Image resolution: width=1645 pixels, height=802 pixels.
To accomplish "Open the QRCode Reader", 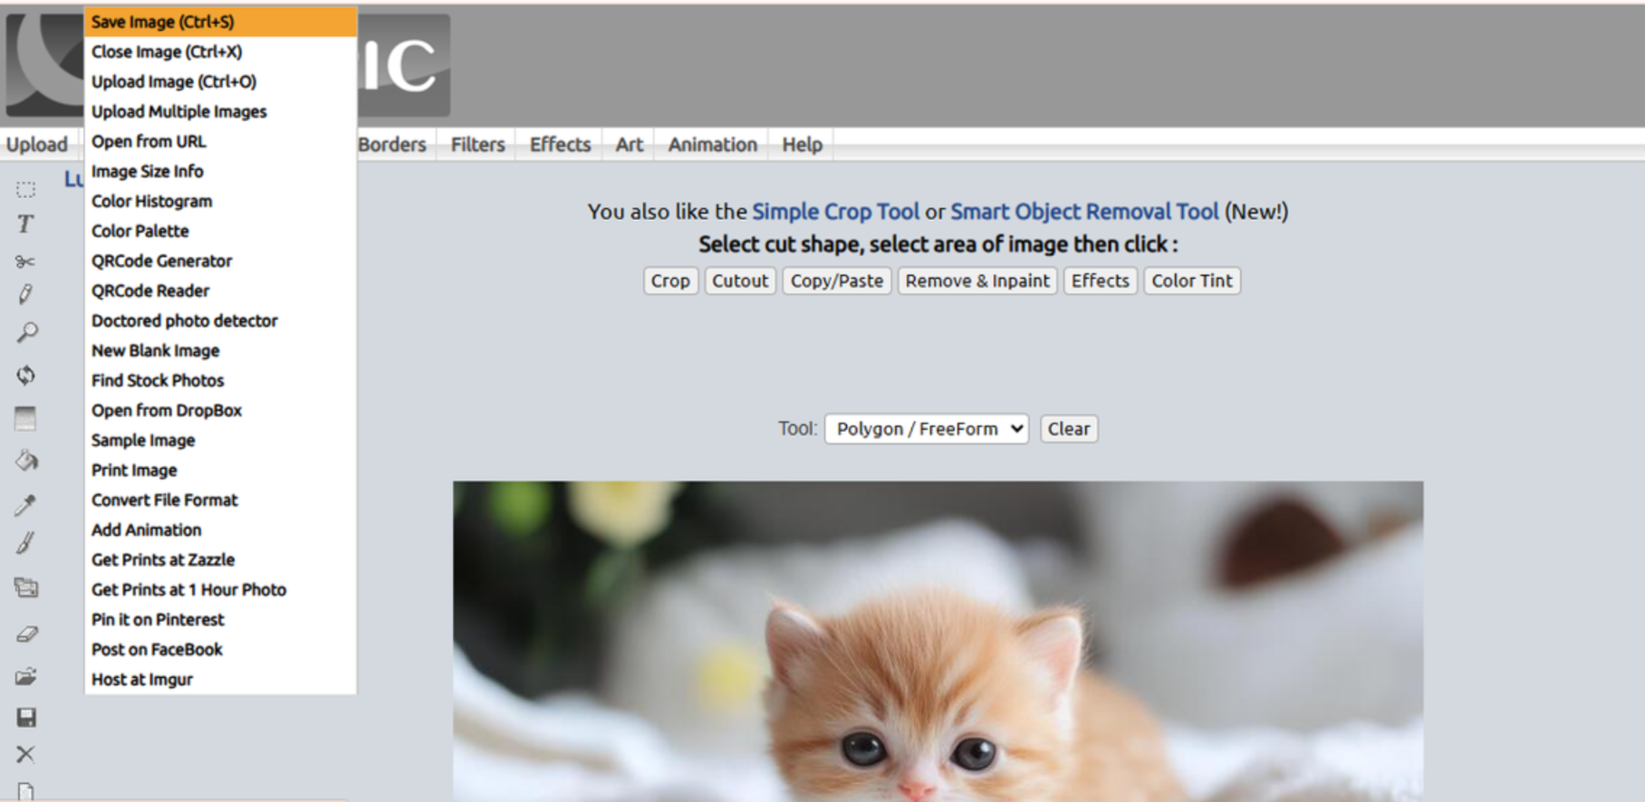I will click(220, 291).
